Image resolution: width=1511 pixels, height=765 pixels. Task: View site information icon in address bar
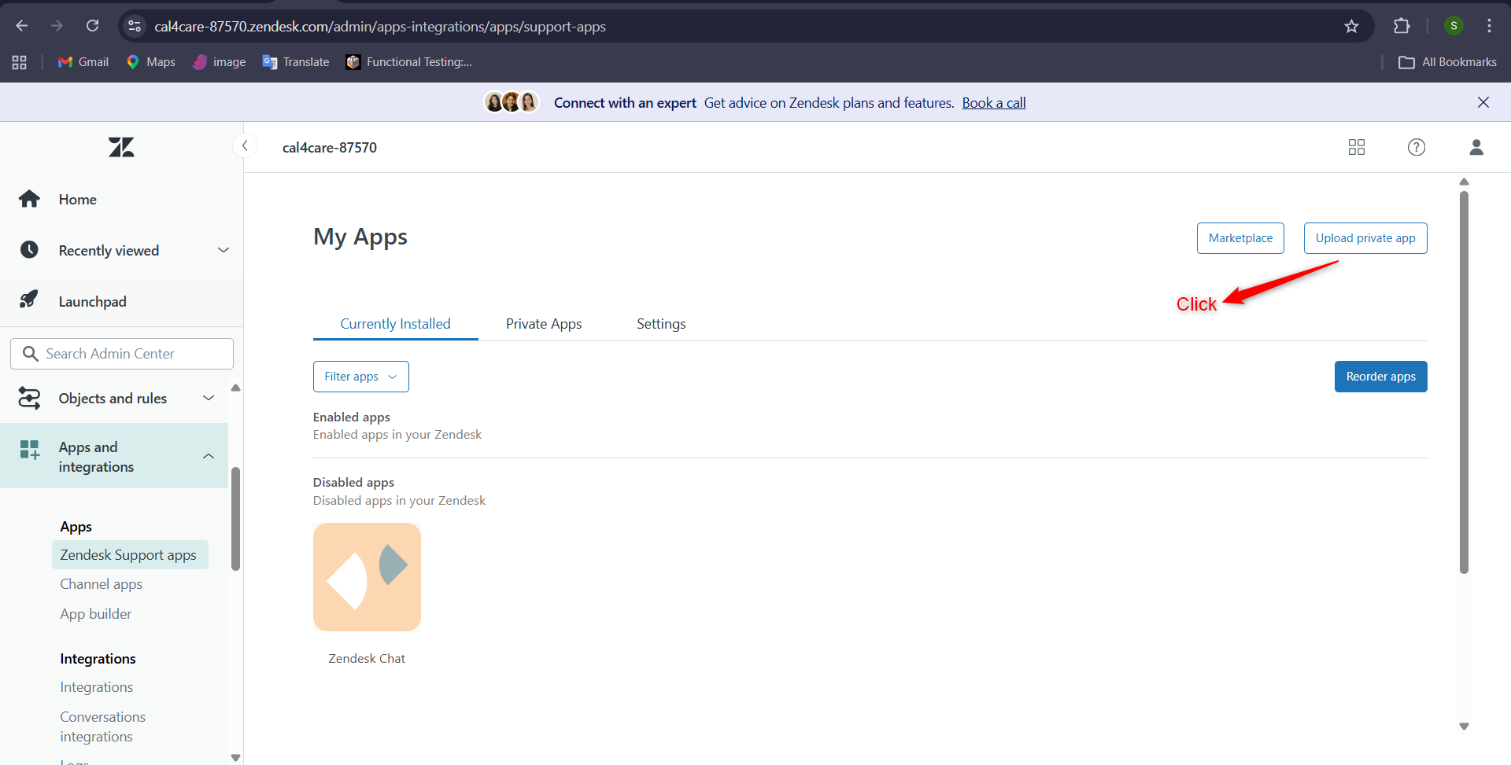[x=135, y=26]
